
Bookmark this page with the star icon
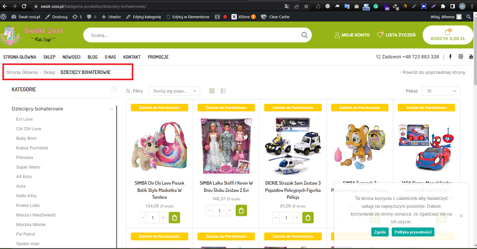(306, 6)
